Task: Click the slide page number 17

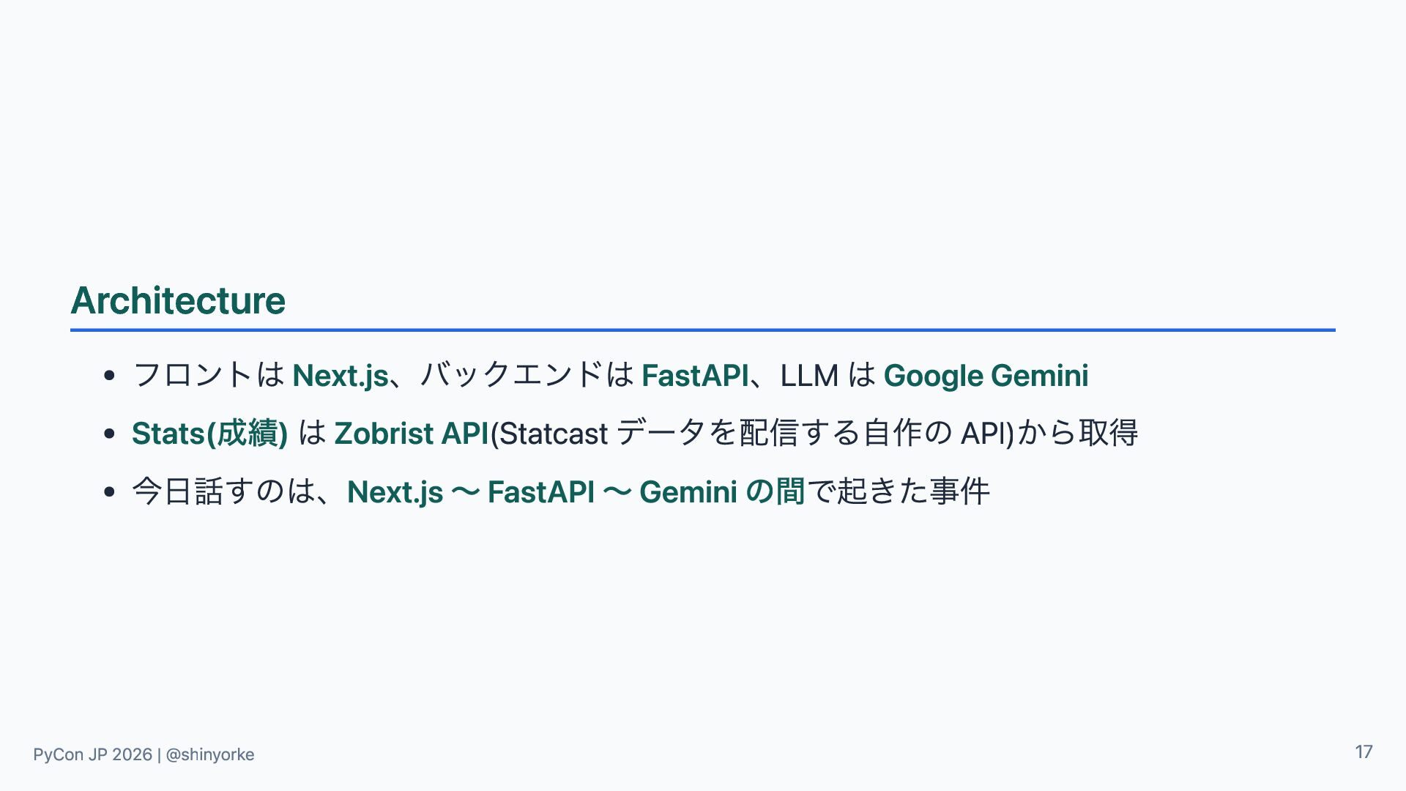Action: (x=1364, y=752)
